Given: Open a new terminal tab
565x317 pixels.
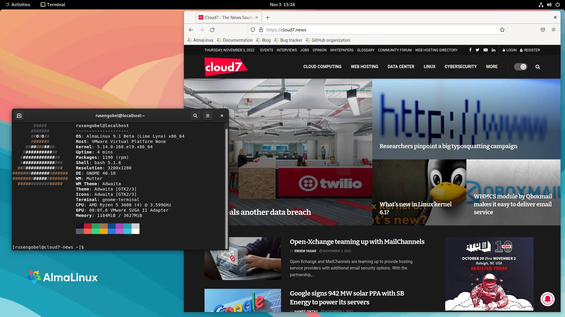Looking at the screenshot, I should (19, 116).
